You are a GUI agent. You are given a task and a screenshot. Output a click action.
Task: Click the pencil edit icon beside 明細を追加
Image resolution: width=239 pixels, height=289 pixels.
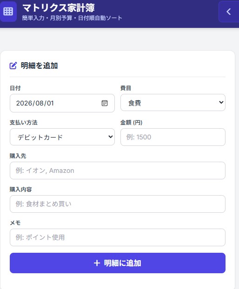point(13,66)
